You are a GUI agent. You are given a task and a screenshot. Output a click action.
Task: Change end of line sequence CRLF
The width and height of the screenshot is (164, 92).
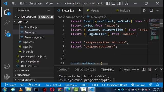point(95,85)
